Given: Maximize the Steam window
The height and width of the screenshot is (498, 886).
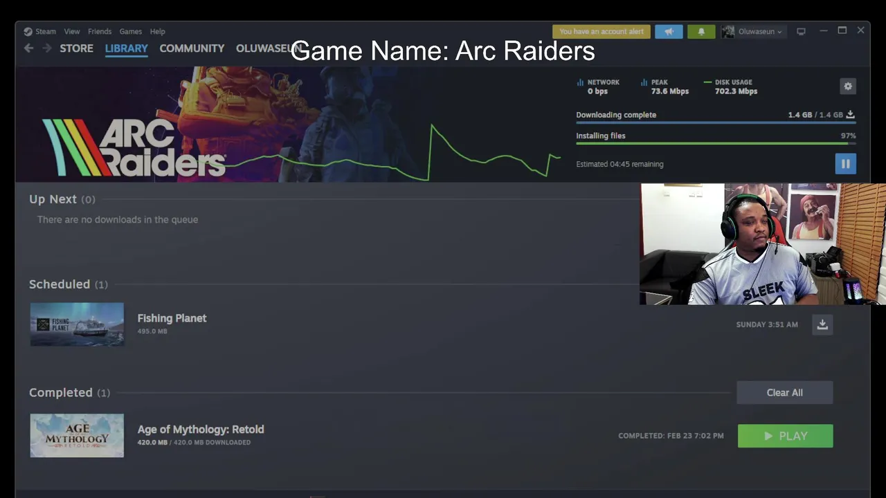Looking at the screenshot, I should point(842,30).
